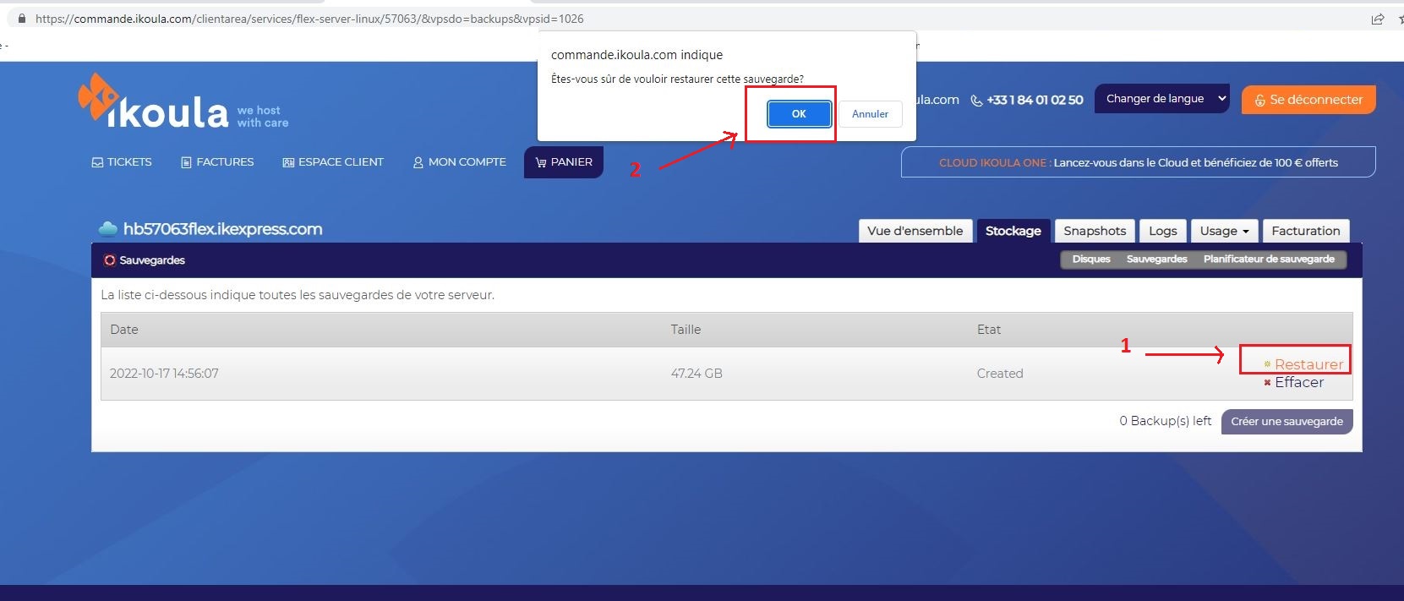The width and height of the screenshot is (1404, 601).
Task: Switch to Vue d'ensemble tab
Action: pos(915,231)
